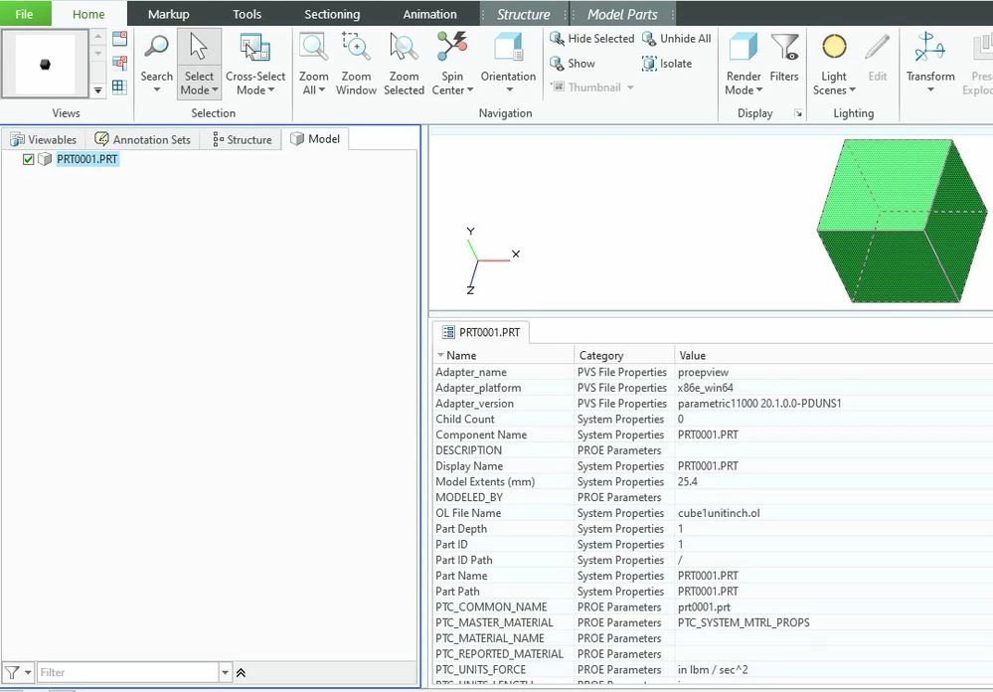Click the Show command
Image resolution: width=993 pixels, height=692 pixels.
pyautogui.click(x=573, y=64)
